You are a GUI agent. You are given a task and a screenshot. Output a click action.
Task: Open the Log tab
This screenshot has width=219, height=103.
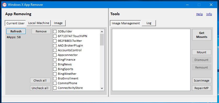tap(149, 23)
